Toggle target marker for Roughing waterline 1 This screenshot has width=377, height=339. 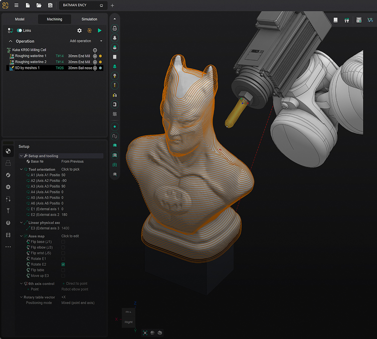[95, 56]
